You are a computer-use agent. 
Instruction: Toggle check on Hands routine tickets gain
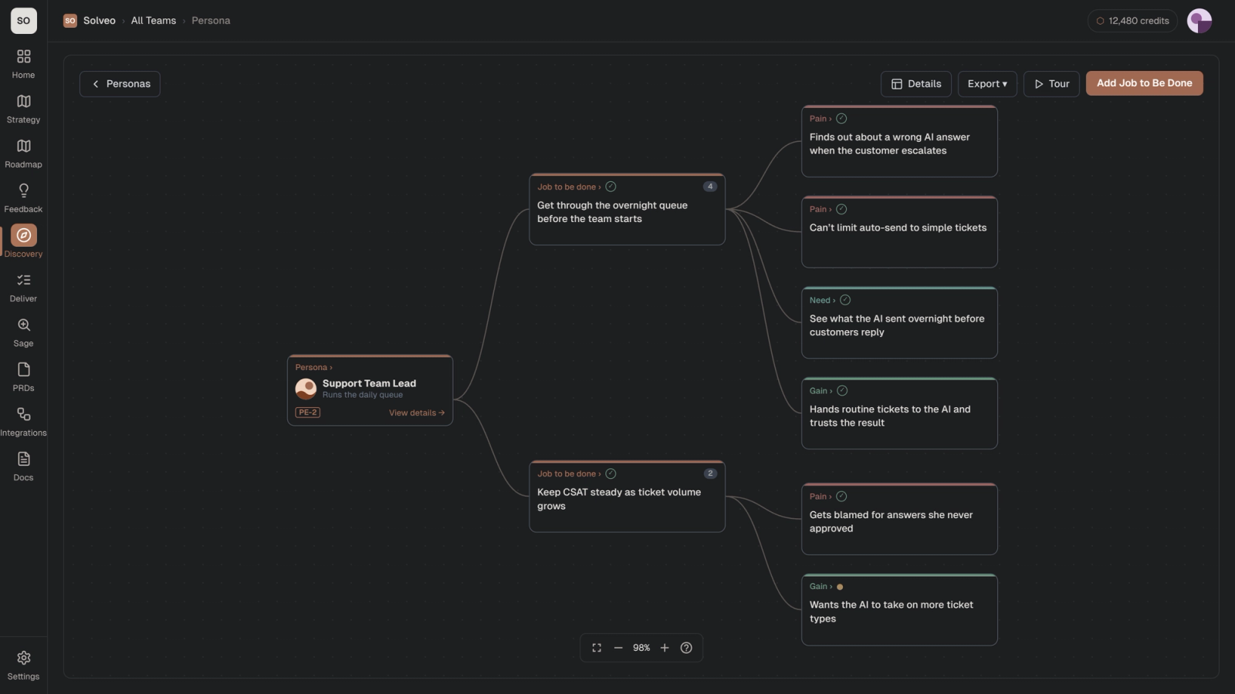842,391
